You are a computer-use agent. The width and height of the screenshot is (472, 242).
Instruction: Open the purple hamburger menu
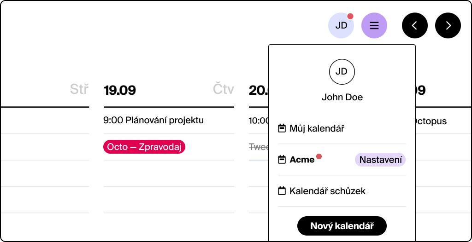tap(374, 25)
